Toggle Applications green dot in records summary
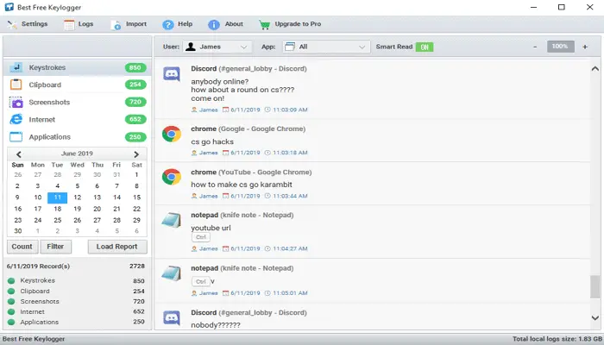This screenshot has height=345, width=604. 11,322
